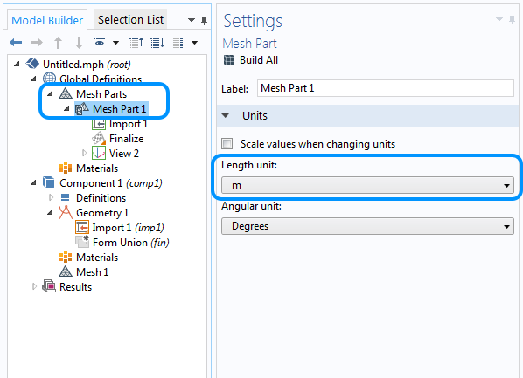Pin the Model Builder panel
This screenshot has width=523, height=378.
click(204, 21)
